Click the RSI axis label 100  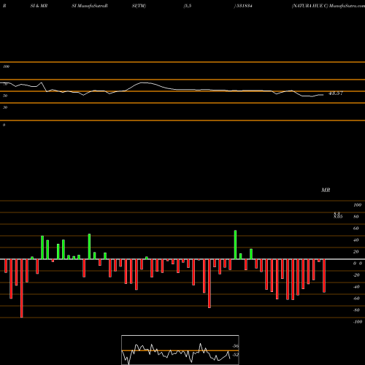click(x=7, y=66)
